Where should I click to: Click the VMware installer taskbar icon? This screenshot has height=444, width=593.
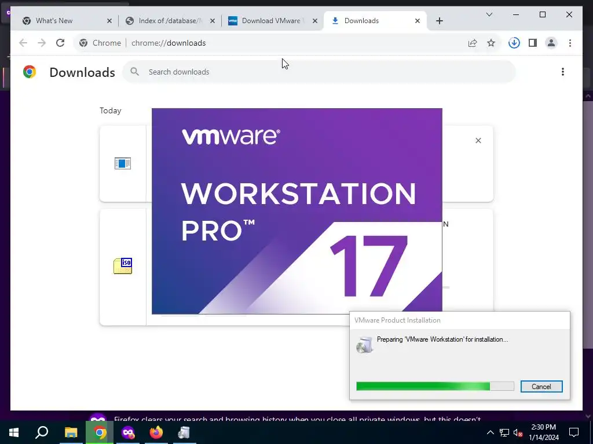[184, 432]
